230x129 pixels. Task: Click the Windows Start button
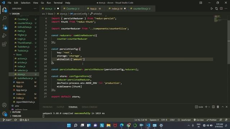[x=69, y=125]
